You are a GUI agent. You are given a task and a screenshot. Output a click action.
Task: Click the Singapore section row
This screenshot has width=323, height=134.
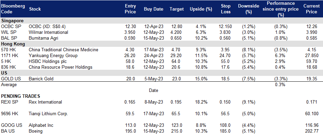(x=162, y=21)
